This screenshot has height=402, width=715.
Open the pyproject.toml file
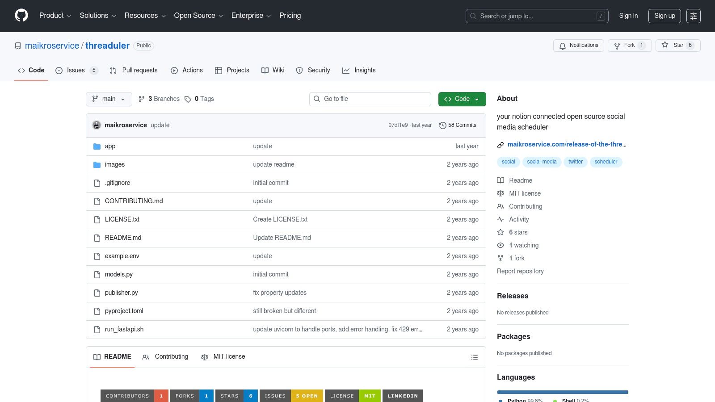click(x=124, y=311)
